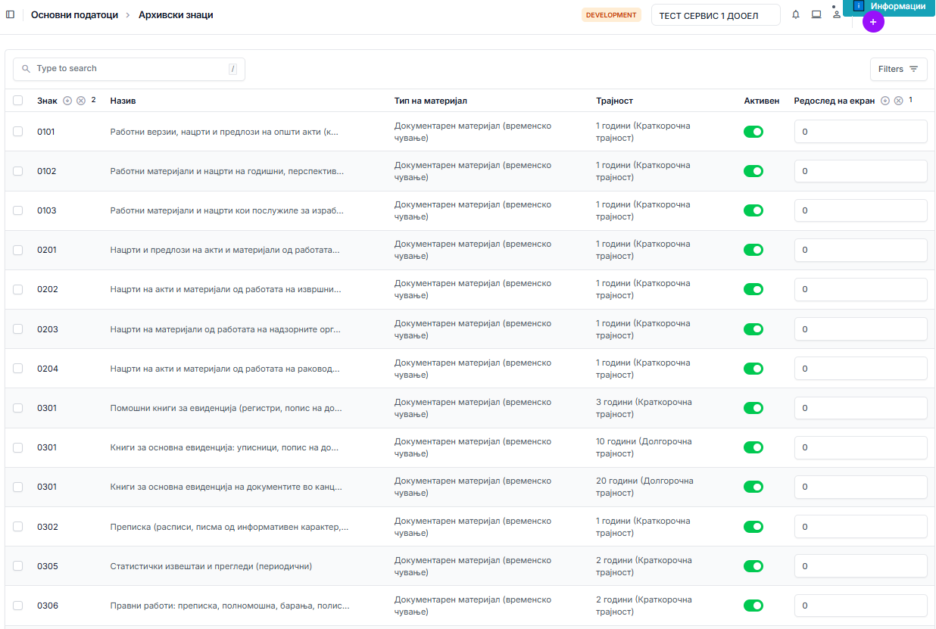Go to Основни податоци breadcrumb
The height and width of the screenshot is (629, 936).
click(74, 15)
